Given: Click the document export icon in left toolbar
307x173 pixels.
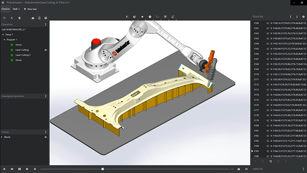Looking at the screenshot, I should (x=39, y=18).
